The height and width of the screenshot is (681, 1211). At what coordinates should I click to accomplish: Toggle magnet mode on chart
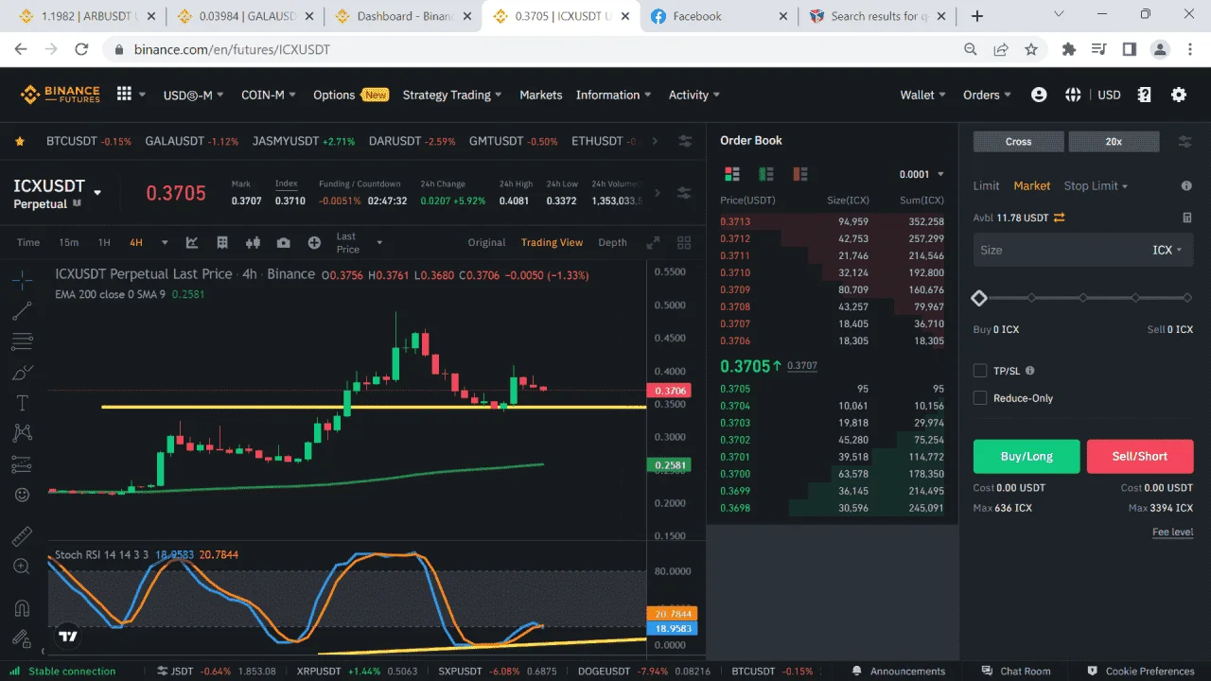tap(22, 607)
